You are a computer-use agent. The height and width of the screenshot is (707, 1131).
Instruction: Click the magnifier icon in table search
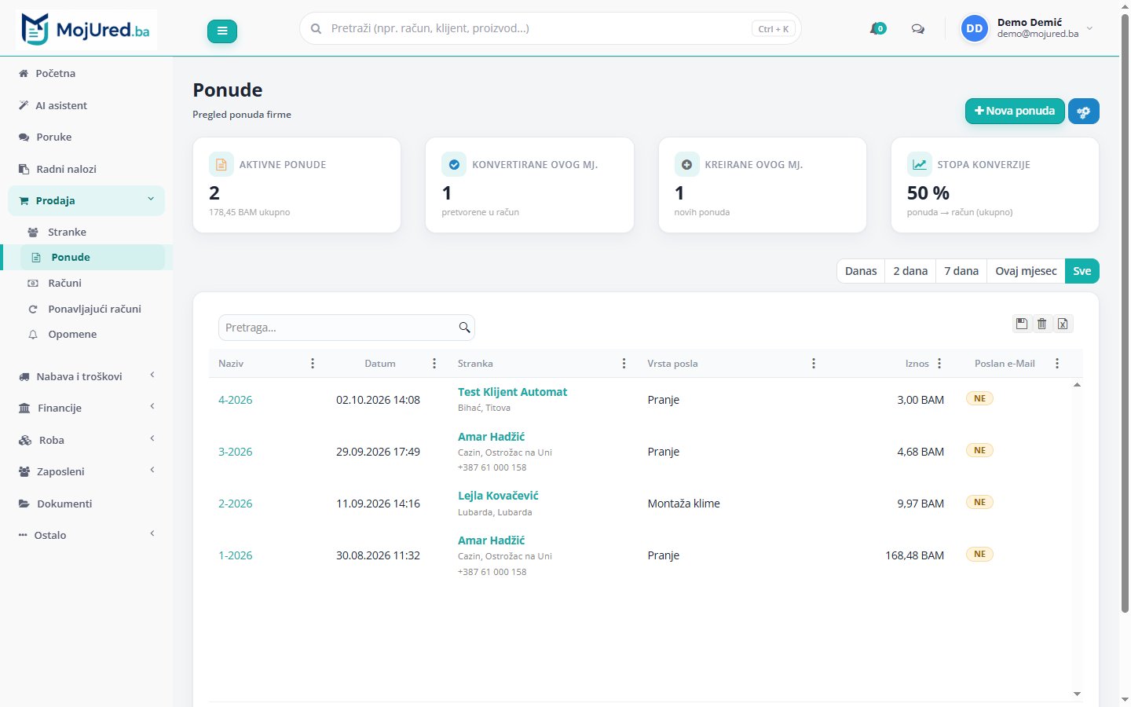464,328
